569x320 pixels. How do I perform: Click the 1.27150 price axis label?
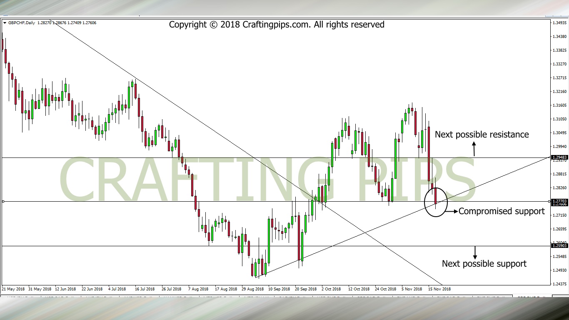tap(560, 215)
